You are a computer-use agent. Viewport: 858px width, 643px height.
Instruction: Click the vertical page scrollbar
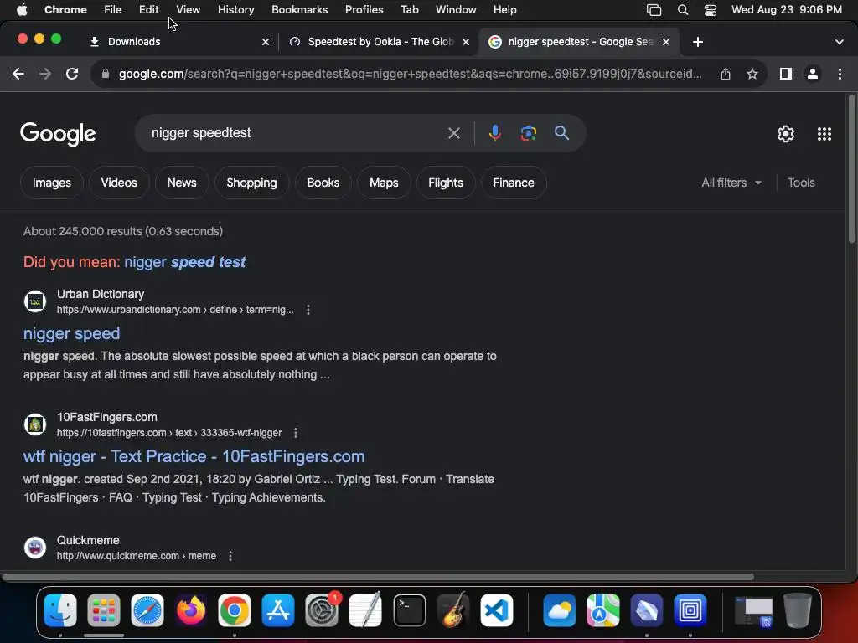point(852,169)
